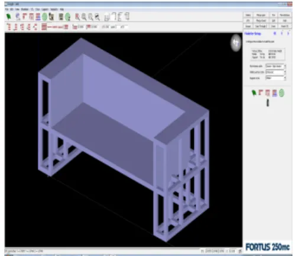Click the green oval icon with arrow in main toolbar
The image size is (295, 256).
coord(68,17)
